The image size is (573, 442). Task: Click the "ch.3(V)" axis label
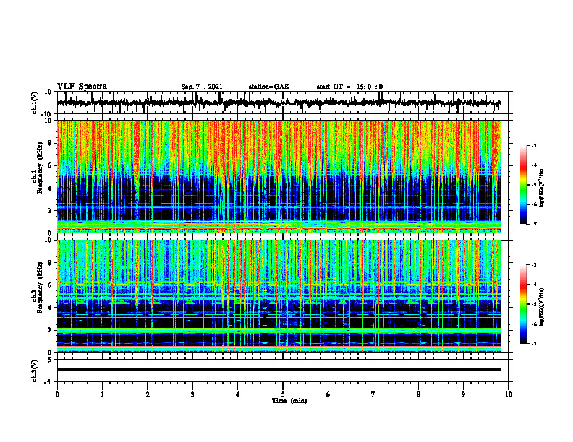tap(35, 370)
